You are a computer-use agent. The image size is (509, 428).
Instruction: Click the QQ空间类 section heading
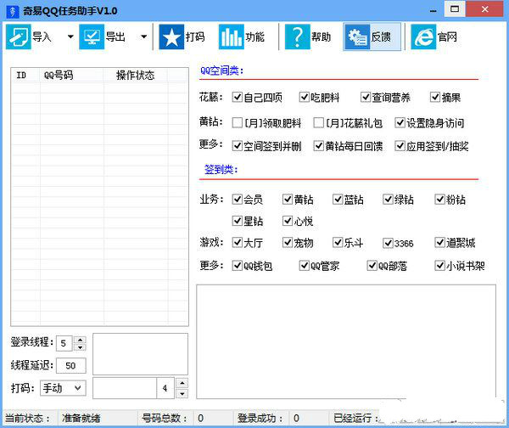[221, 70]
